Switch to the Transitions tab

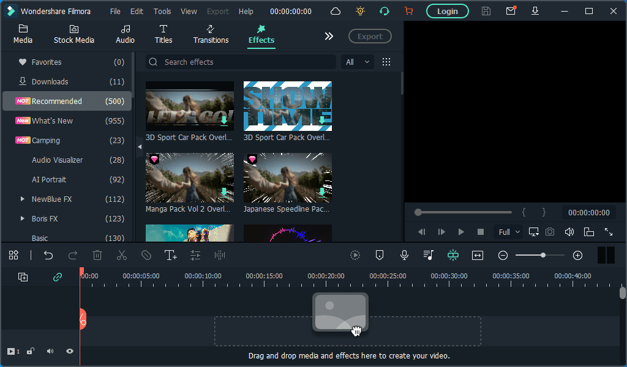point(211,35)
